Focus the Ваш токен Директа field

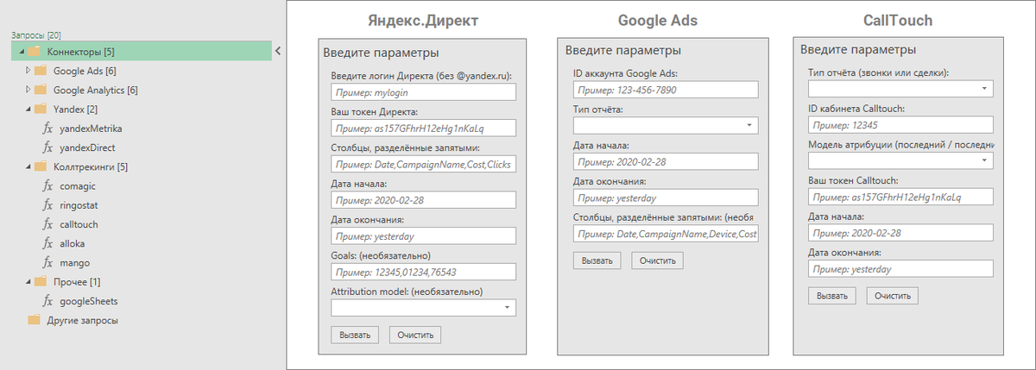pos(423,128)
